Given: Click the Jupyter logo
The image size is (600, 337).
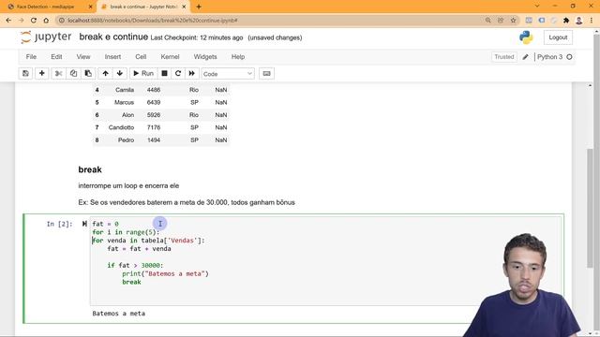Looking at the screenshot, I should (46, 37).
